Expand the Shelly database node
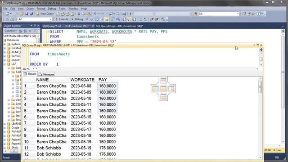 4,148
